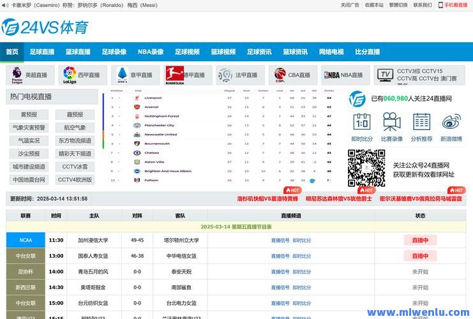Image resolution: width=473 pixels, height=319 pixels.
Task: Select CCTV冰雪 channel button
Action: click(75, 167)
